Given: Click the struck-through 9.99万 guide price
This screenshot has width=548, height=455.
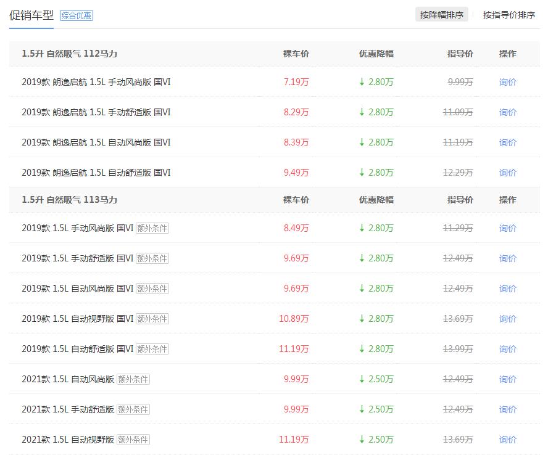Looking at the screenshot, I should point(460,82).
